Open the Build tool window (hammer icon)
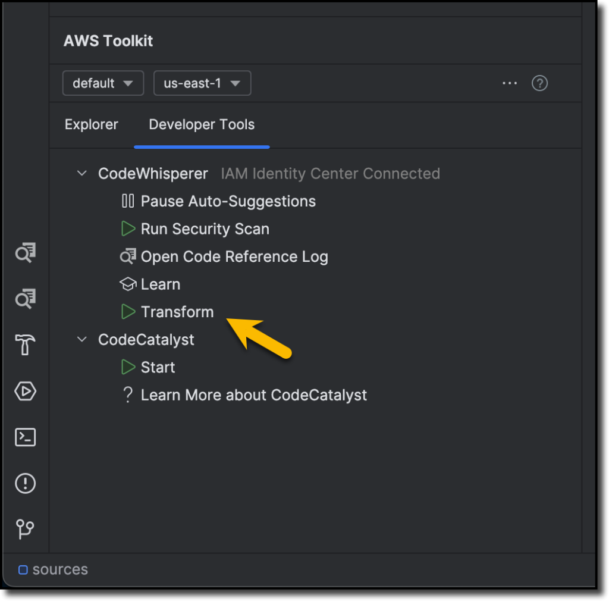 tap(25, 345)
